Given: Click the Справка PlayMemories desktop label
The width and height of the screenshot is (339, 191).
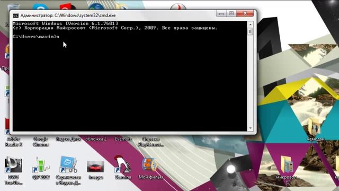Looking at the screenshot, I should click(x=150, y=142).
